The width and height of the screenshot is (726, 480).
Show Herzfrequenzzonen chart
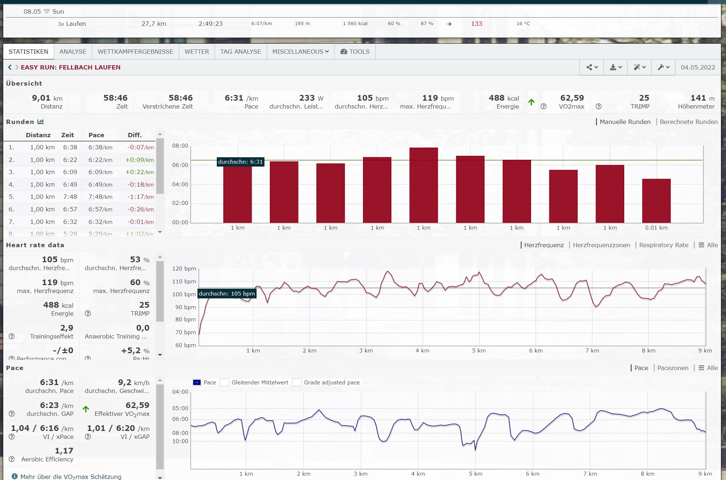(x=601, y=245)
